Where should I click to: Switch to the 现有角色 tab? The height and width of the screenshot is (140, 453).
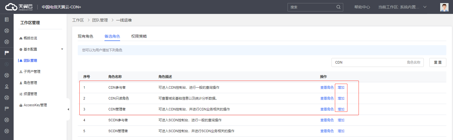coord(85,36)
